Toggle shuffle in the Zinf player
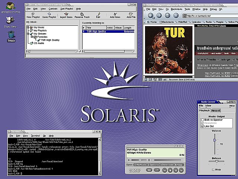This screenshot has width=238, height=179. (149, 170)
